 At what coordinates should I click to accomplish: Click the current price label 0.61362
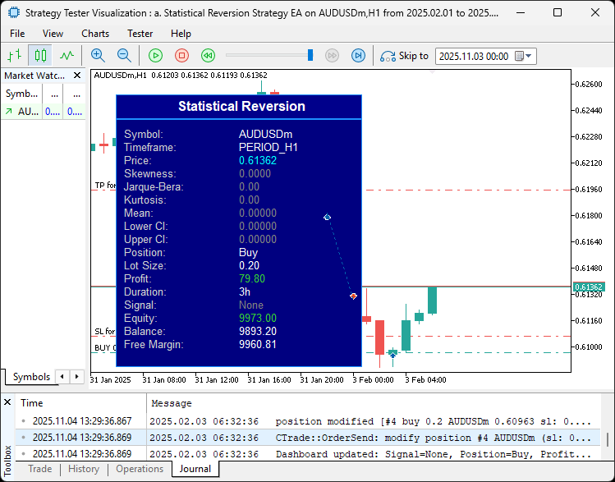tap(588, 287)
